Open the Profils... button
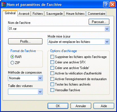 tap(25, 41)
